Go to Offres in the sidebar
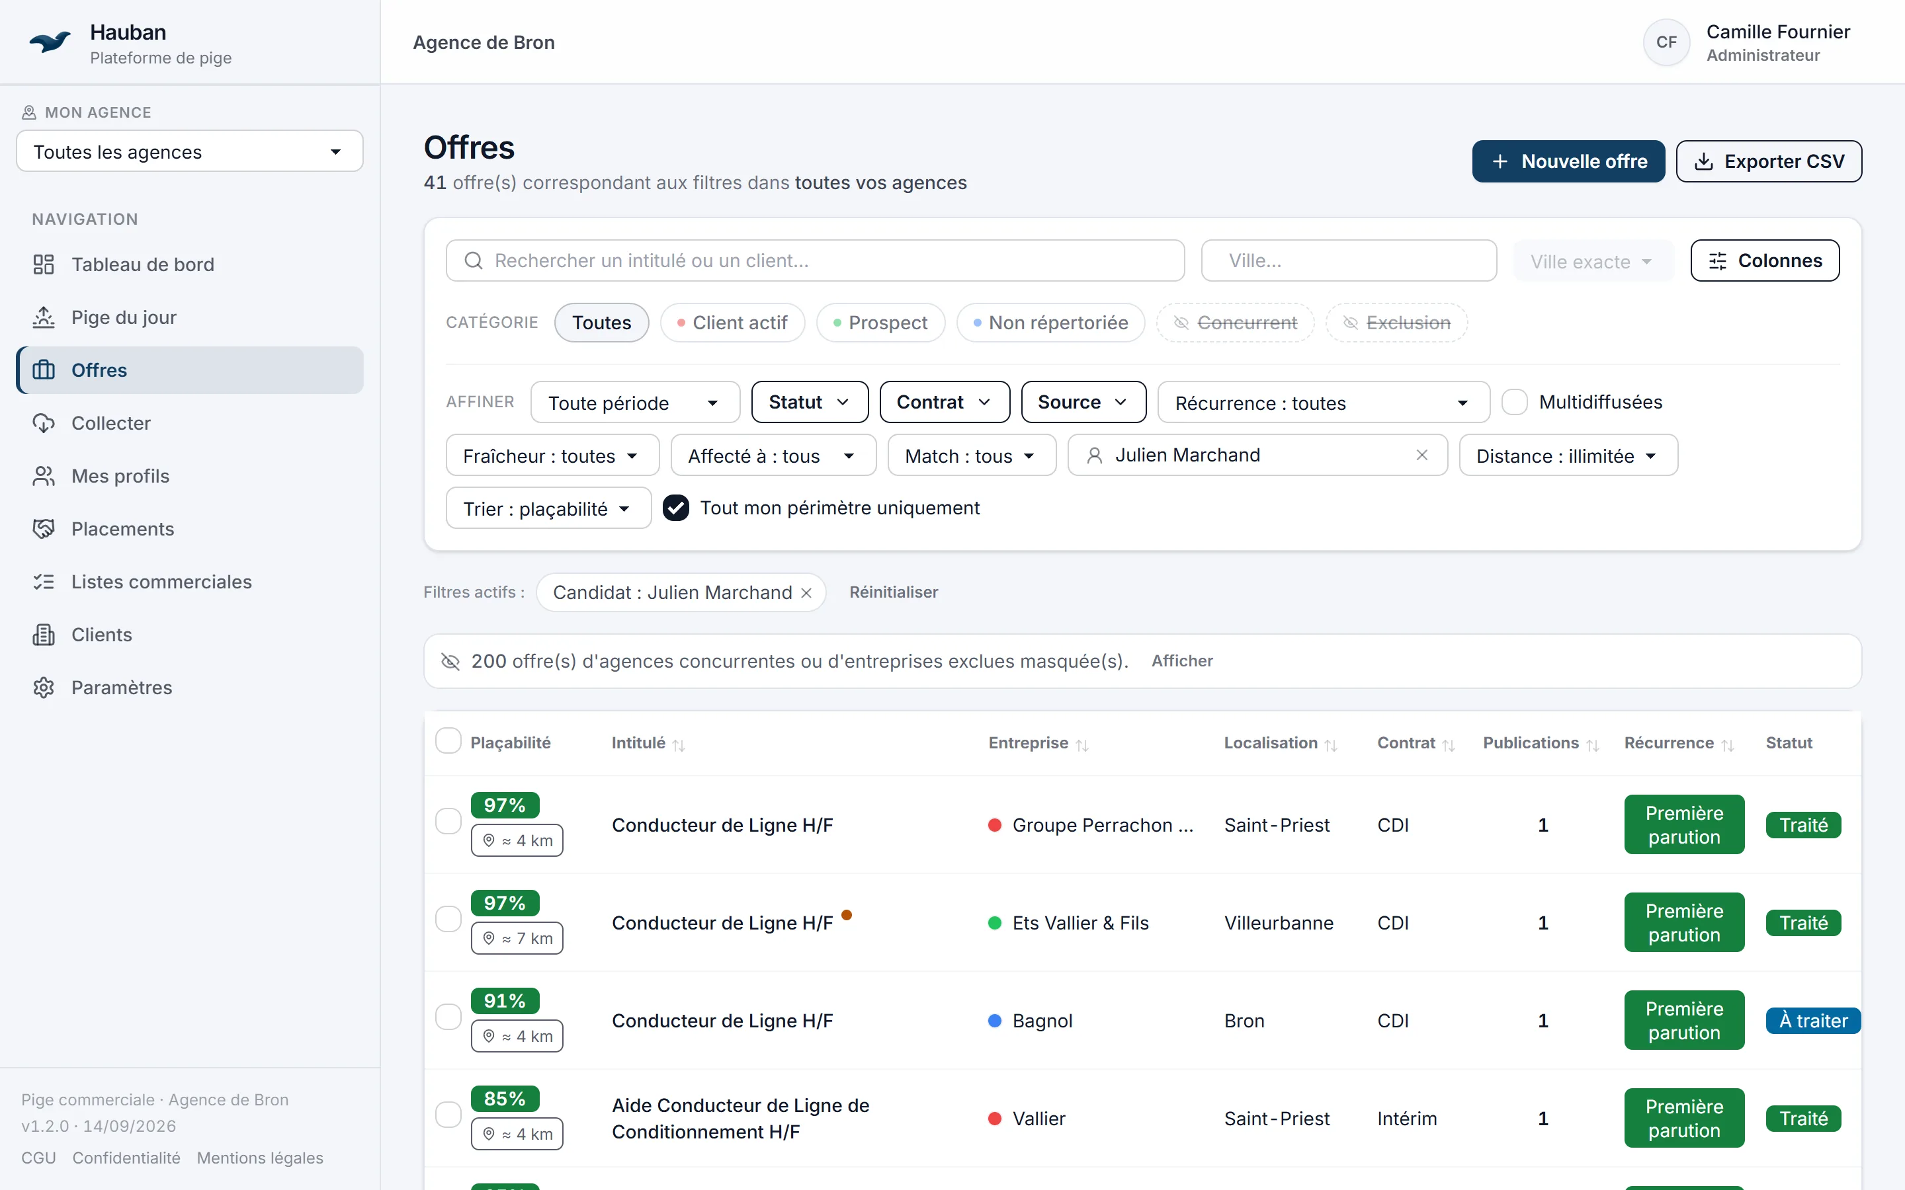The width and height of the screenshot is (1905, 1190). pyautogui.click(x=190, y=370)
